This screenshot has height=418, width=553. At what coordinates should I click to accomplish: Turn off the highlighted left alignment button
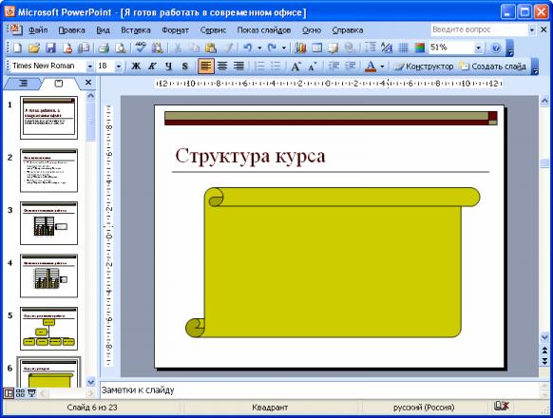click(x=206, y=66)
